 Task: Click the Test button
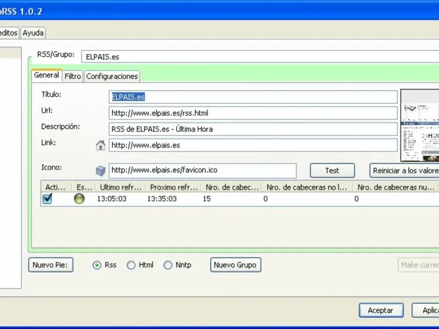pyautogui.click(x=332, y=171)
